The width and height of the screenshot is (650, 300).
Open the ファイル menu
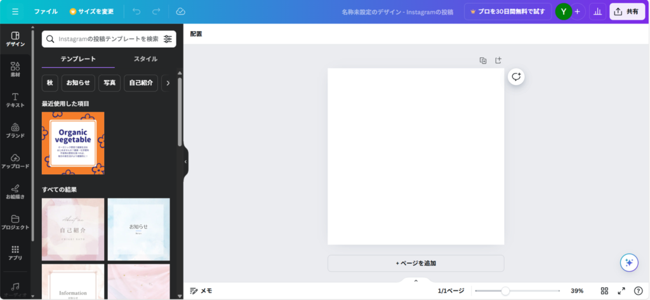click(46, 11)
